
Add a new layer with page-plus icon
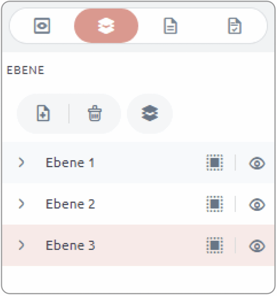[43, 113]
